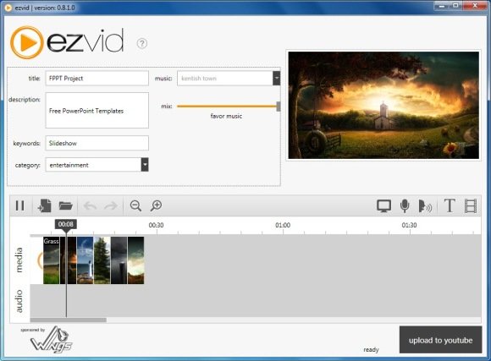Screen dimensions: 491x361
Task: Click the description text box
Action: click(97, 110)
